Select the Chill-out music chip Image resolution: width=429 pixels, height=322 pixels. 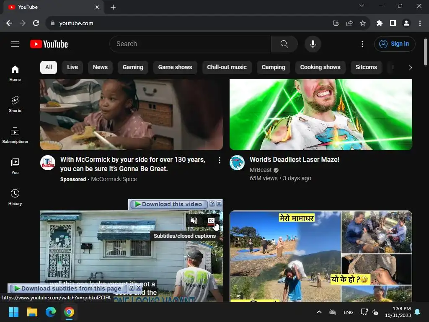coord(227,68)
